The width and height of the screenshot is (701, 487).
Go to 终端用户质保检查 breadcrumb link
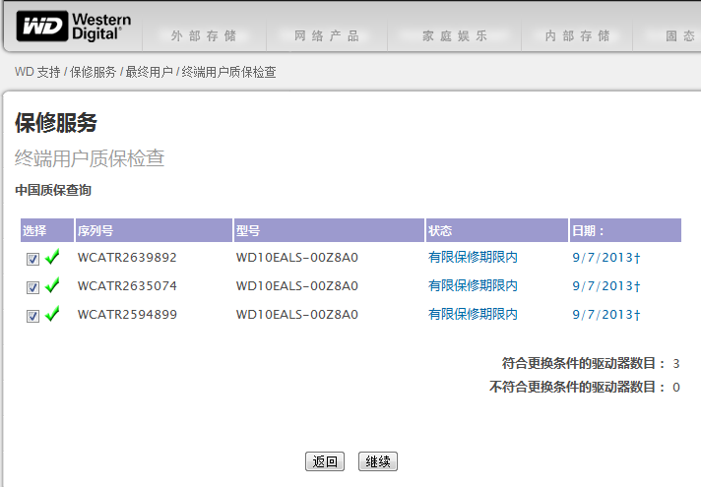pos(228,72)
